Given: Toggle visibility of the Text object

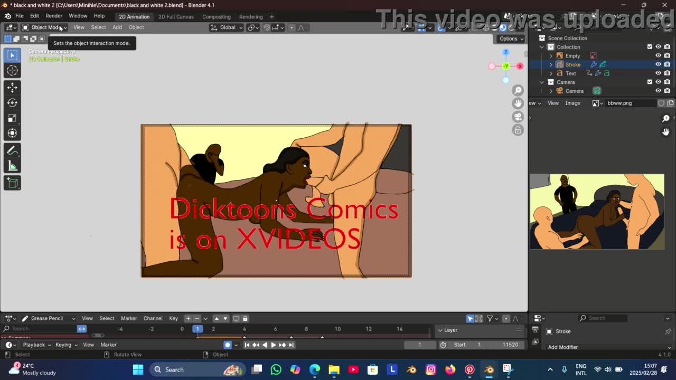Looking at the screenshot, I should [658, 73].
